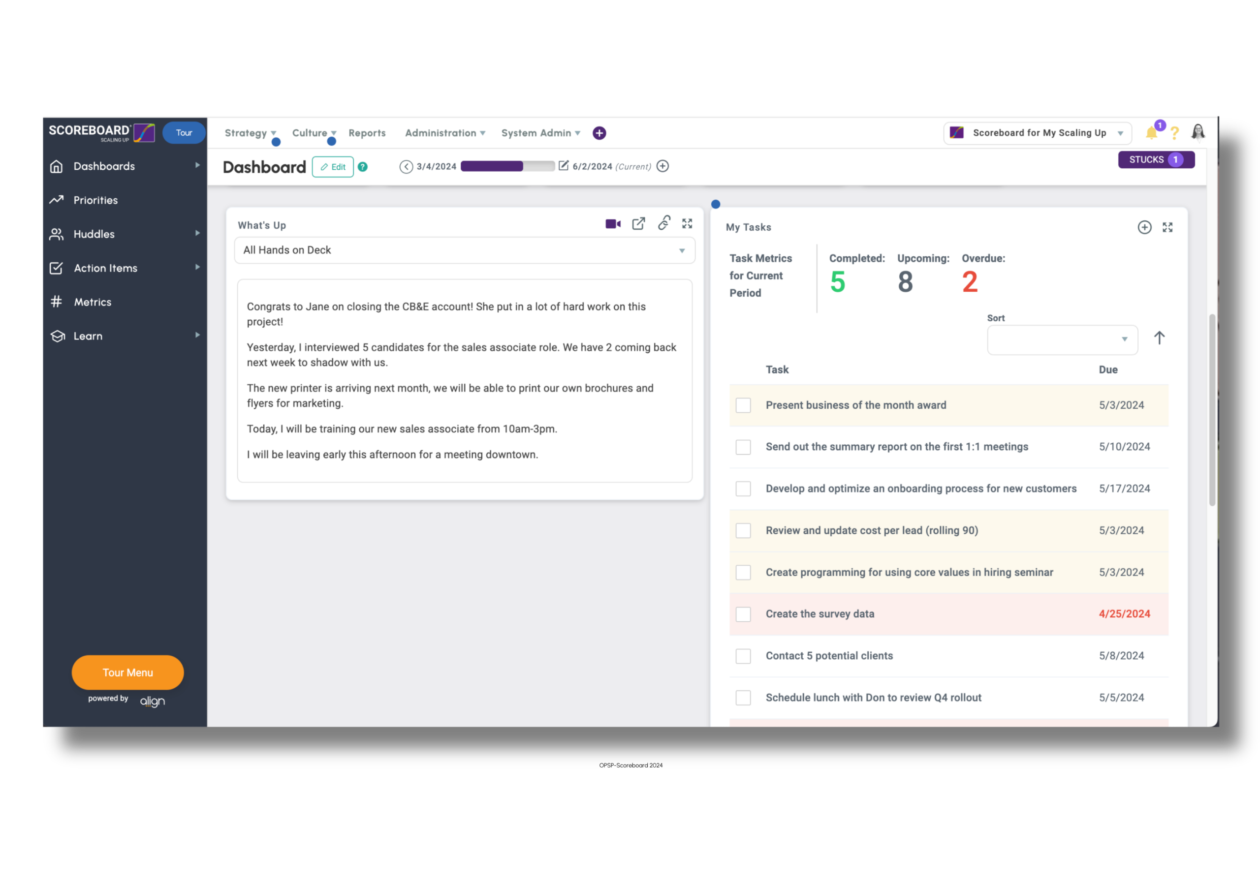Click the Due column header
The width and height of the screenshot is (1260, 886).
pyautogui.click(x=1108, y=370)
